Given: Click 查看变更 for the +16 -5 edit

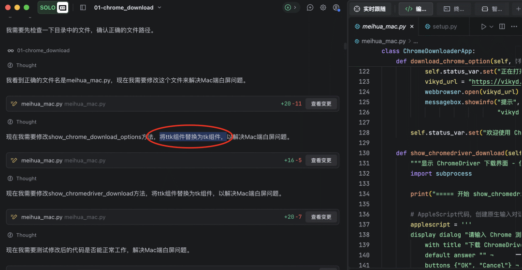Looking at the screenshot, I should (x=321, y=160).
